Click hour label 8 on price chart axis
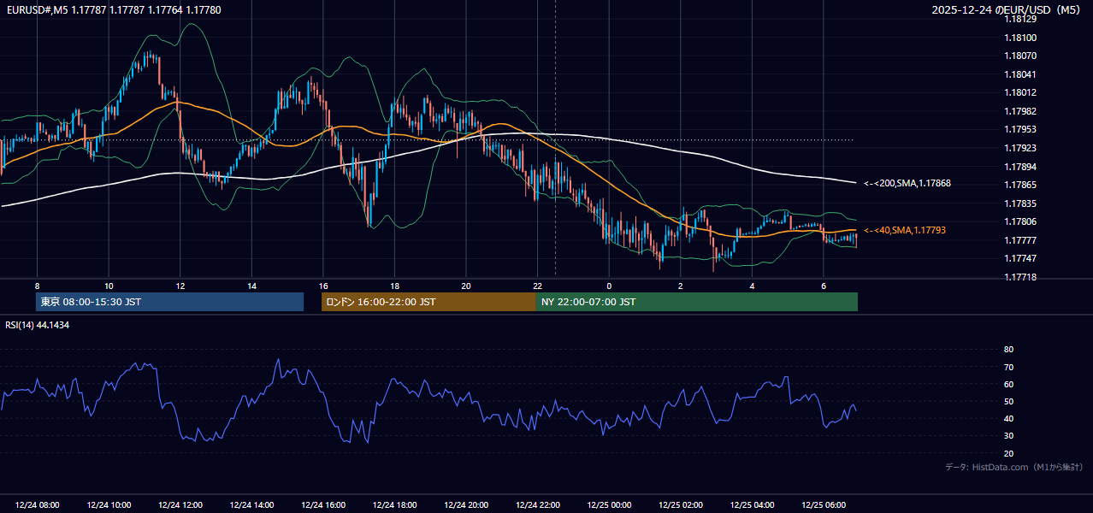This screenshot has height=513, width=1093. pyautogui.click(x=37, y=286)
